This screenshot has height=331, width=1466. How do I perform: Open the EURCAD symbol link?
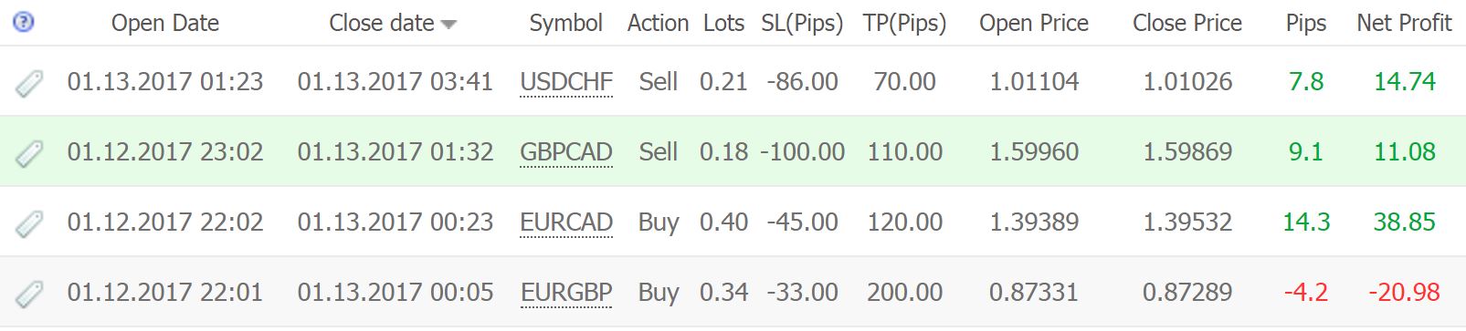[566, 222]
